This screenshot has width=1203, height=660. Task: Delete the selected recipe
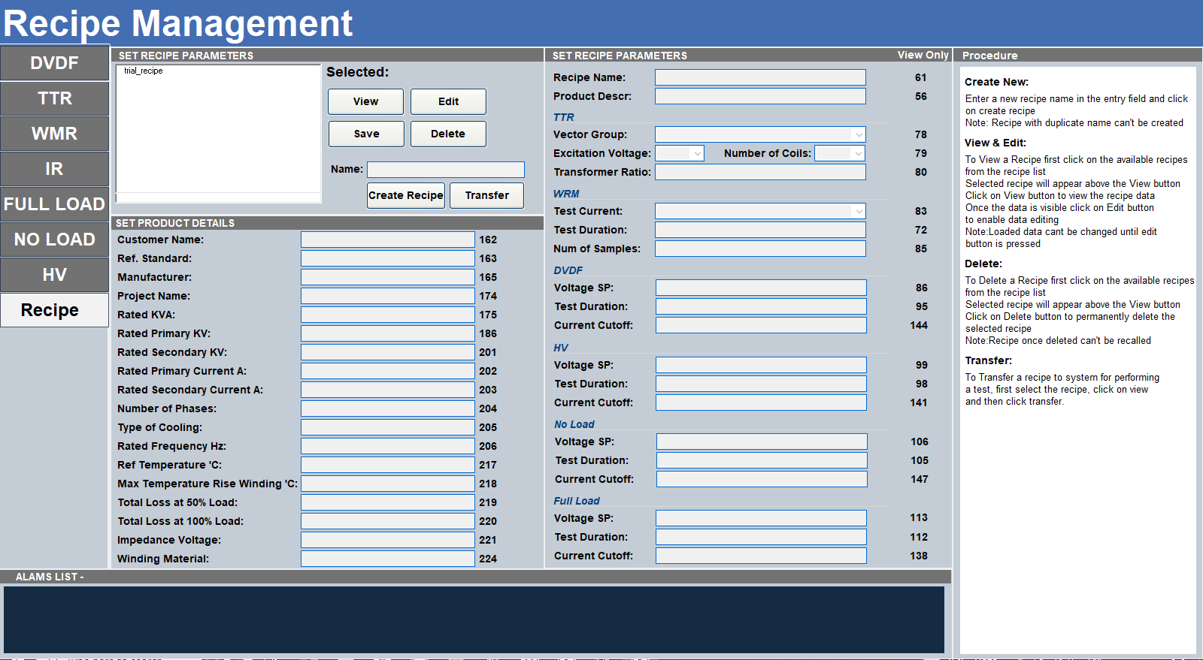pos(448,134)
